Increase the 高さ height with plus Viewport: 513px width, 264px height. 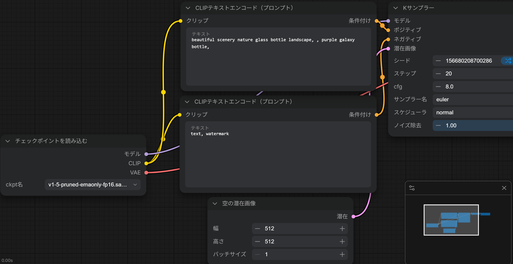[342, 242]
